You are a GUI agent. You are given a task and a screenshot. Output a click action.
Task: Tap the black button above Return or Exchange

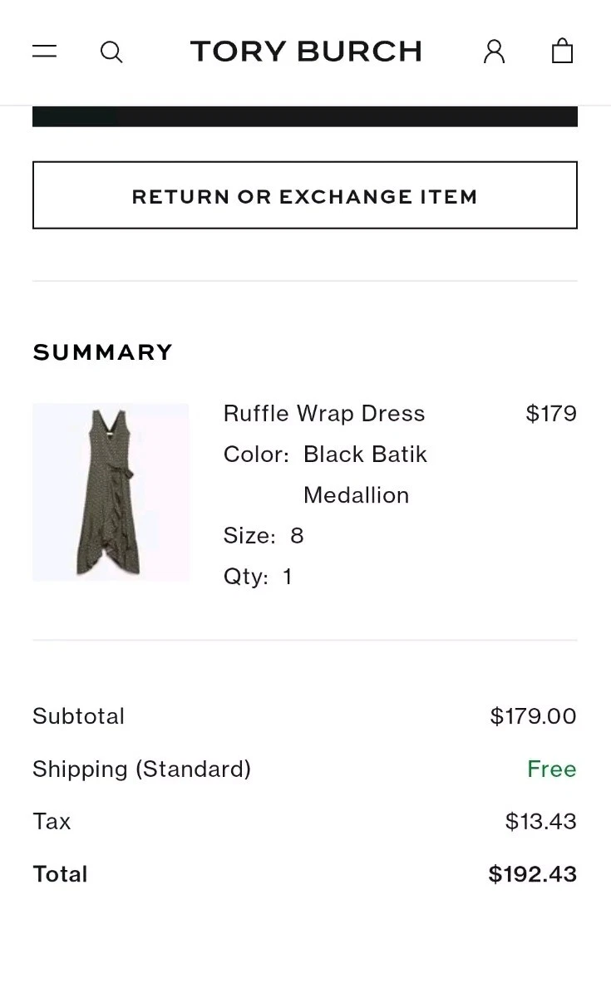pos(305,116)
